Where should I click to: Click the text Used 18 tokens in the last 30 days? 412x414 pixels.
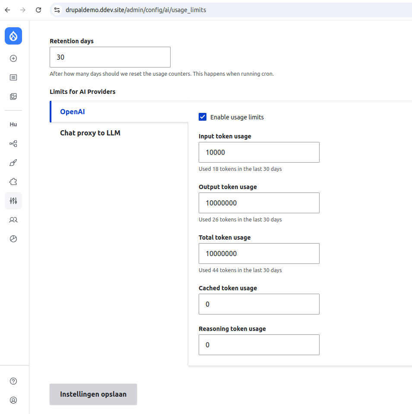point(240,169)
